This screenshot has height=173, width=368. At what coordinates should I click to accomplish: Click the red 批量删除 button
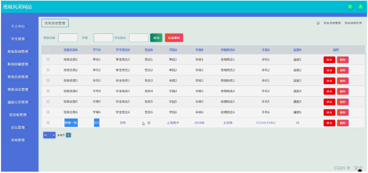click(x=174, y=38)
